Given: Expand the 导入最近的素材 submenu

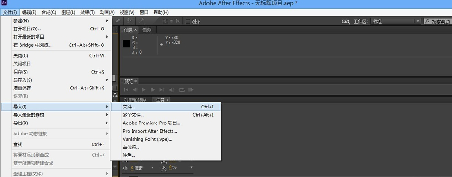Looking at the screenshot, I should (56, 115).
